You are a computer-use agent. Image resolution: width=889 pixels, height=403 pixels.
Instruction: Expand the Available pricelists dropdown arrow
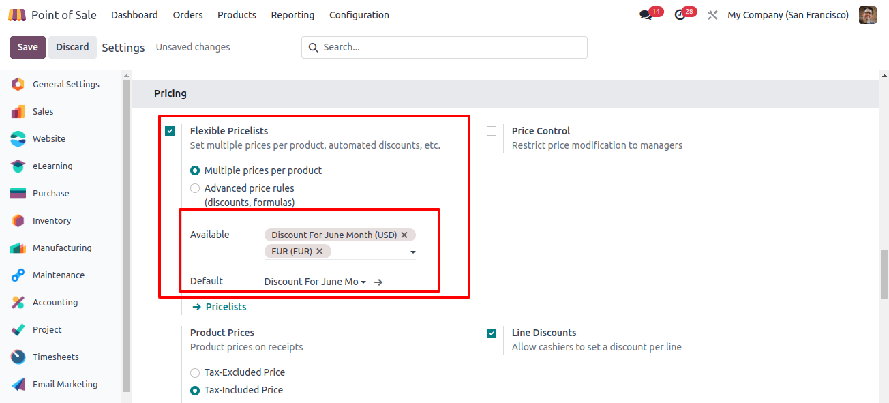coord(412,252)
